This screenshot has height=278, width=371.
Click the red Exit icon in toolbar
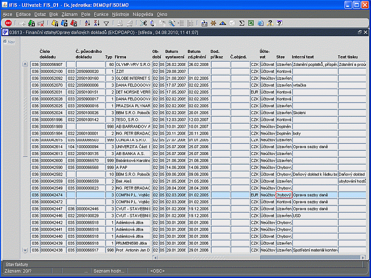(x=8, y=23)
